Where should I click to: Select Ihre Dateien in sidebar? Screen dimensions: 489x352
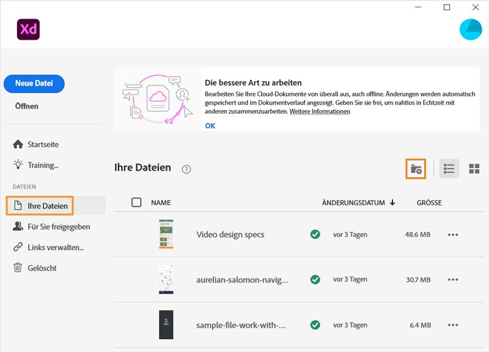coord(47,206)
